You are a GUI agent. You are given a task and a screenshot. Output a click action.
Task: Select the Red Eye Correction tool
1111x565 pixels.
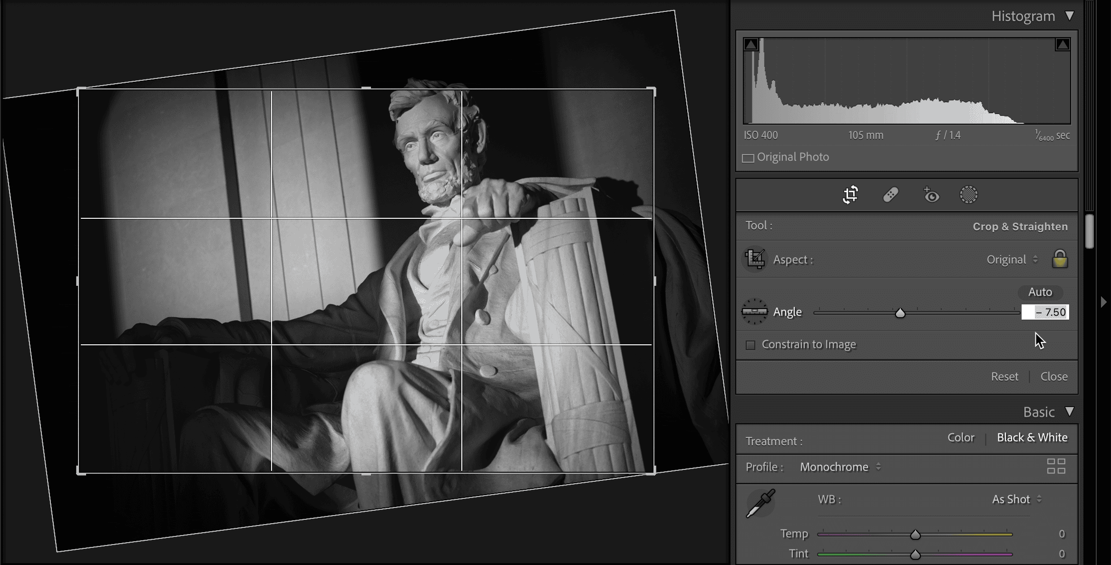[x=931, y=195]
